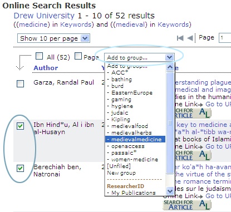The height and width of the screenshot is (212, 231).
Task: Click first Keywords link after medicine
Action: [x=76, y=24]
